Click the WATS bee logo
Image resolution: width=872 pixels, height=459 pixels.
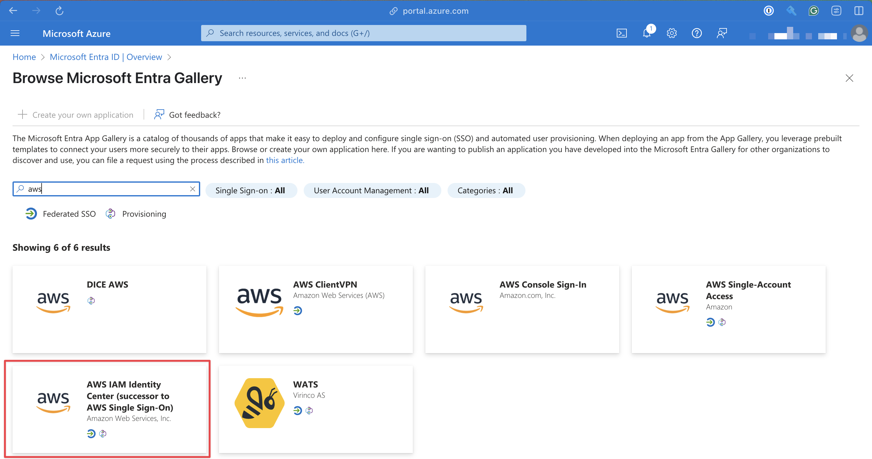tap(260, 403)
